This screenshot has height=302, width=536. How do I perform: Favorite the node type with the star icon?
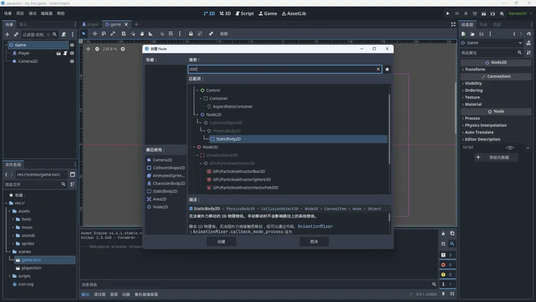pyautogui.click(x=387, y=69)
